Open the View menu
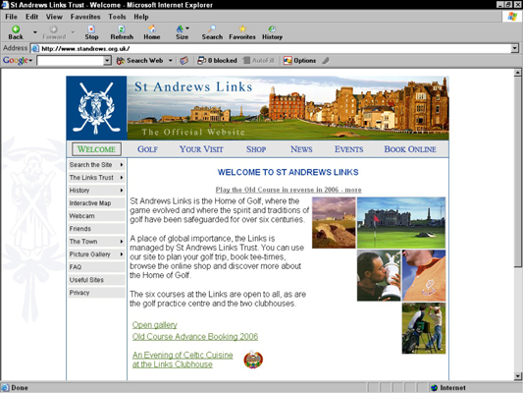Image resolution: width=523 pixels, height=393 pixels. 54,17
